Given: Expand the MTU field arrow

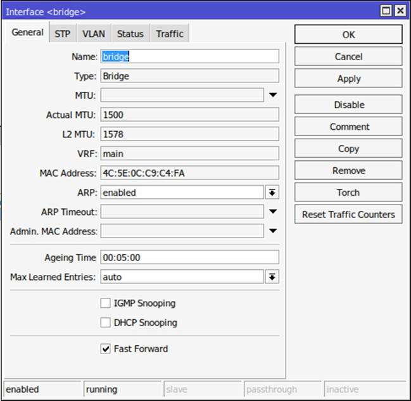Looking at the screenshot, I should click(x=273, y=95).
